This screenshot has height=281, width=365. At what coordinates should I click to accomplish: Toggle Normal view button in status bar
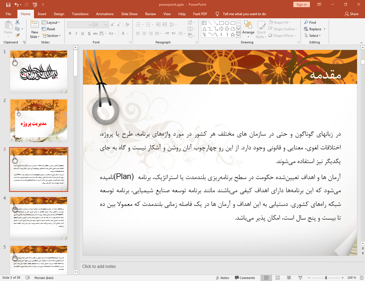tap(266, 278)
